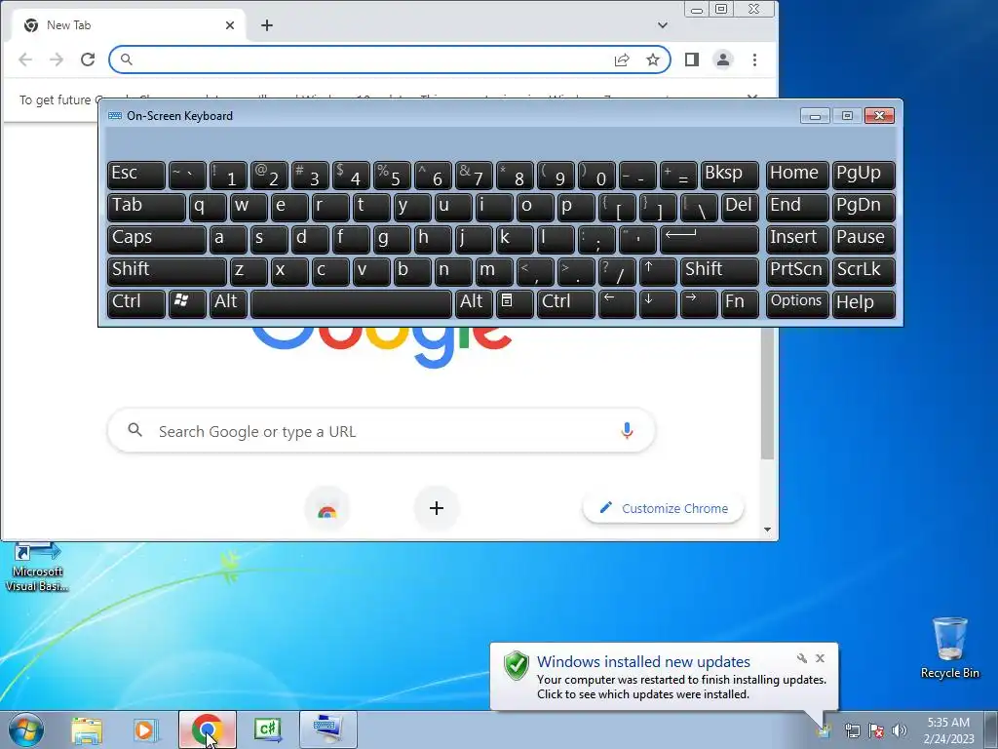
Task: Open the Web Store shortcut tile
Action: tap(327, 509)
